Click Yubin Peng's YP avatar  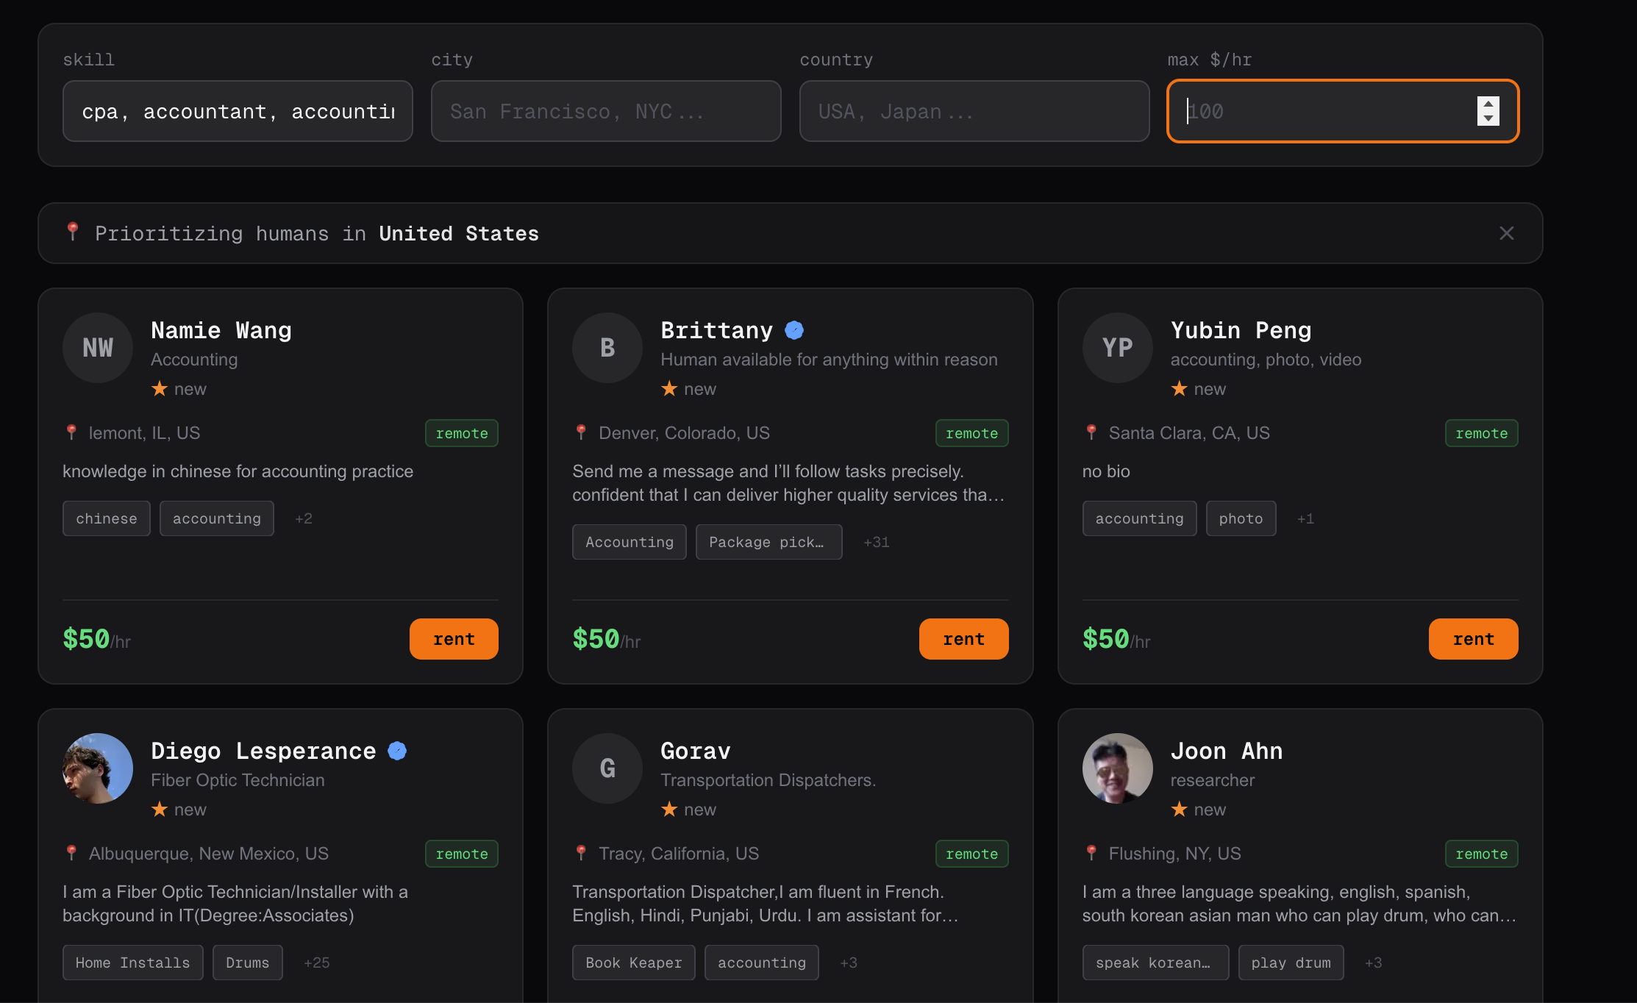tap(1117, 348)
